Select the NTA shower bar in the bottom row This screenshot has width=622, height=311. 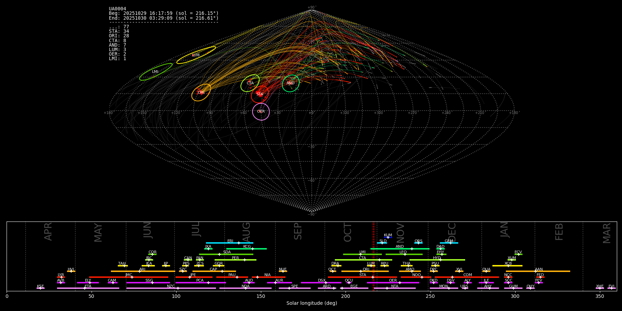coord(395,288)
